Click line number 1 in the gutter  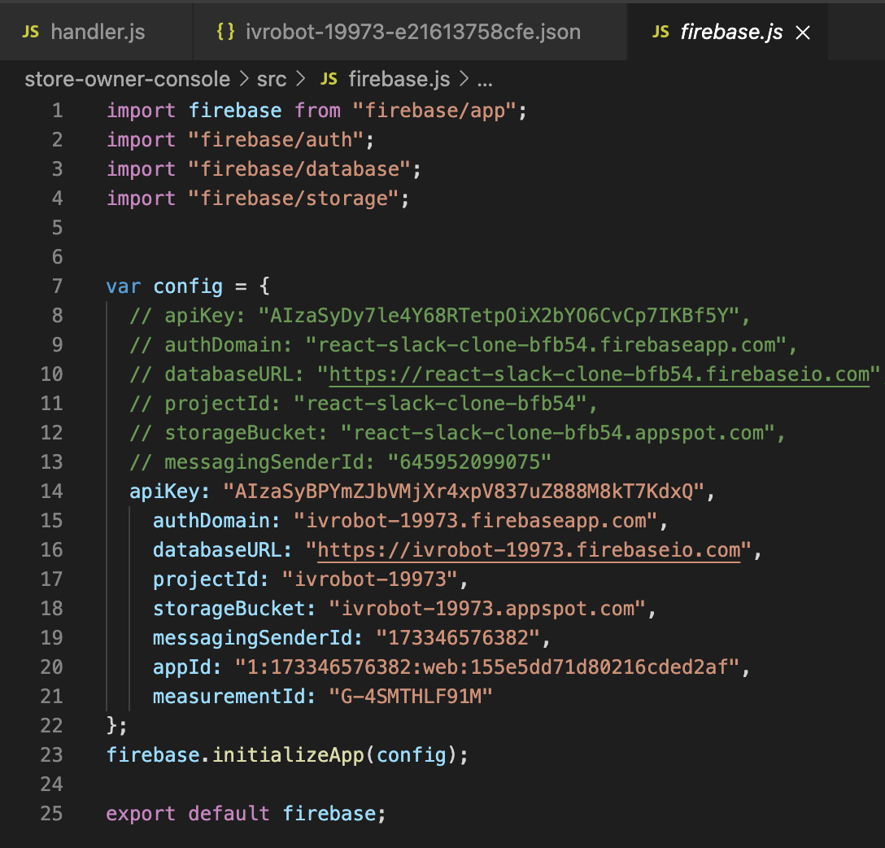click(x=57, y=110)
